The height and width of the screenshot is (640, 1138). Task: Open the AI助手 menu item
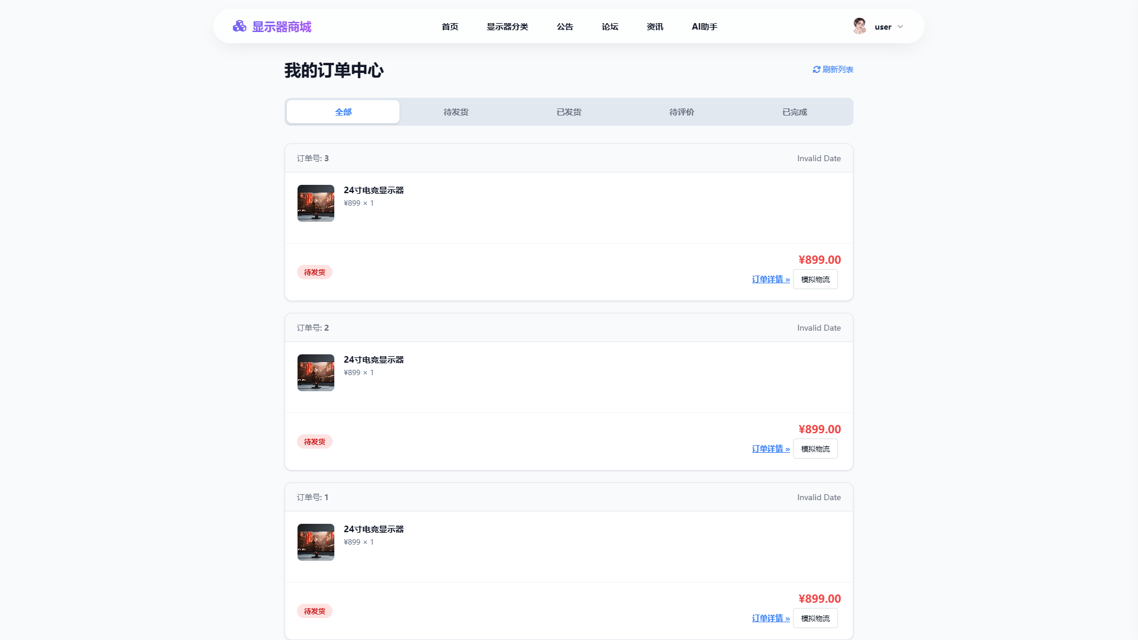point(705,27)
